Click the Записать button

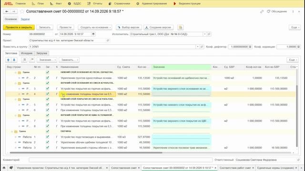(x=44, y=28)
